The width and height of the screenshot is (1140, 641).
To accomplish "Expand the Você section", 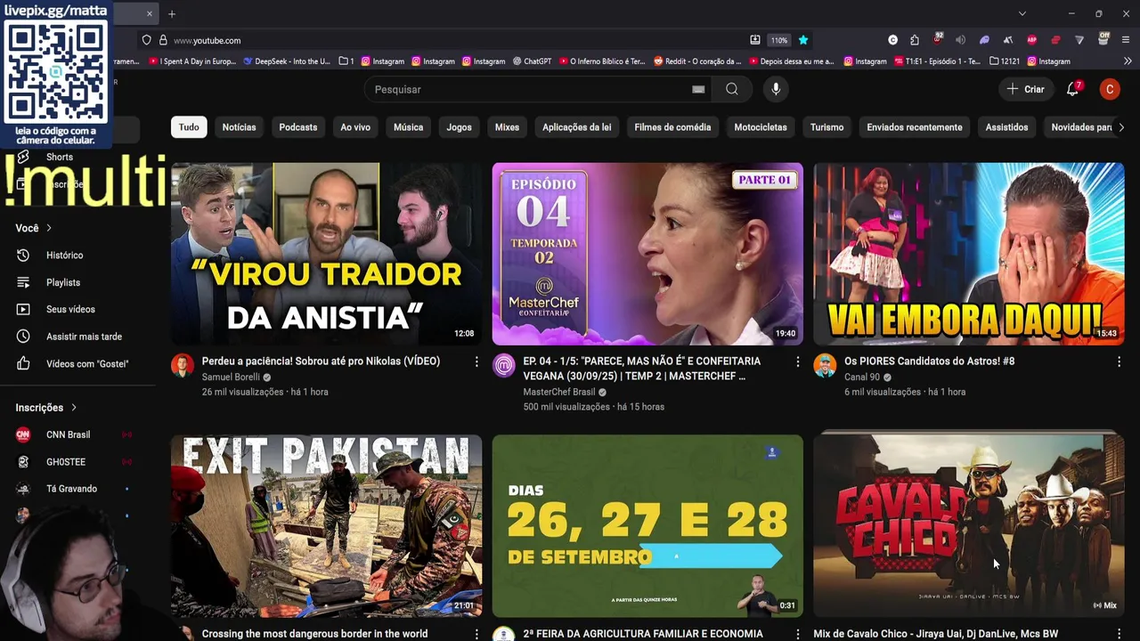I will [x=34, y=228].
